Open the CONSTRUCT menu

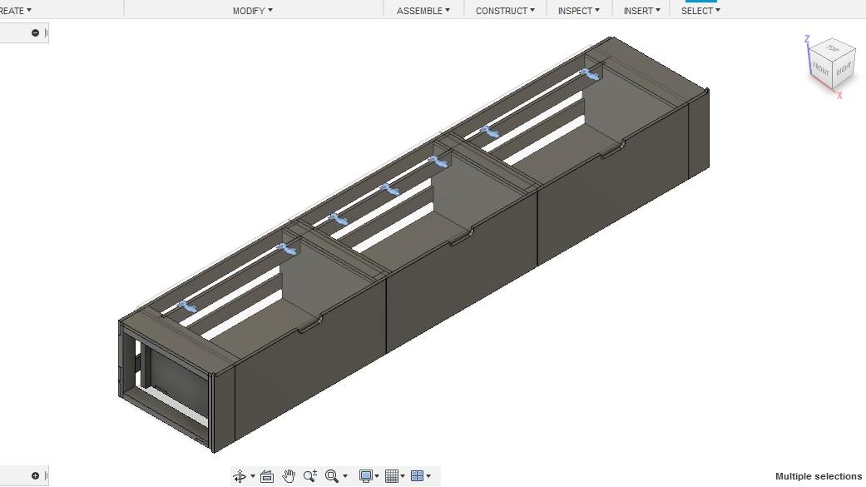(x=505, y=11)
